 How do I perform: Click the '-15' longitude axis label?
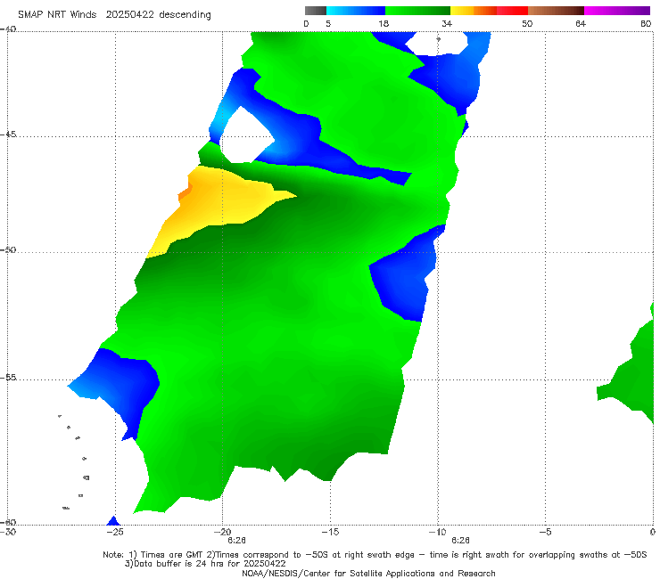tap(330, 532)
